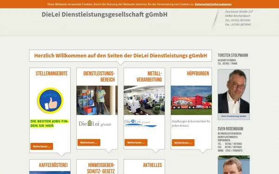Click the header phone number Tel.: 03765-3875942
Viewport: 279px width, 174px height.
click(x=238, y=20)
